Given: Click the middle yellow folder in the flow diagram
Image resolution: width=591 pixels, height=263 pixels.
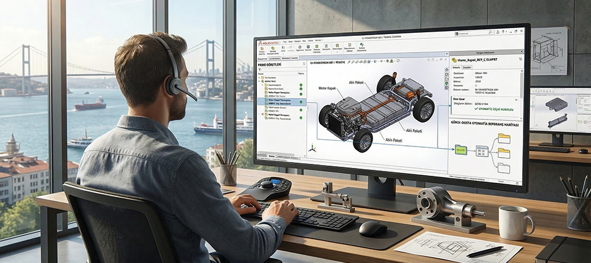Looking at the screenshot, I should click(x=504, y=153).
